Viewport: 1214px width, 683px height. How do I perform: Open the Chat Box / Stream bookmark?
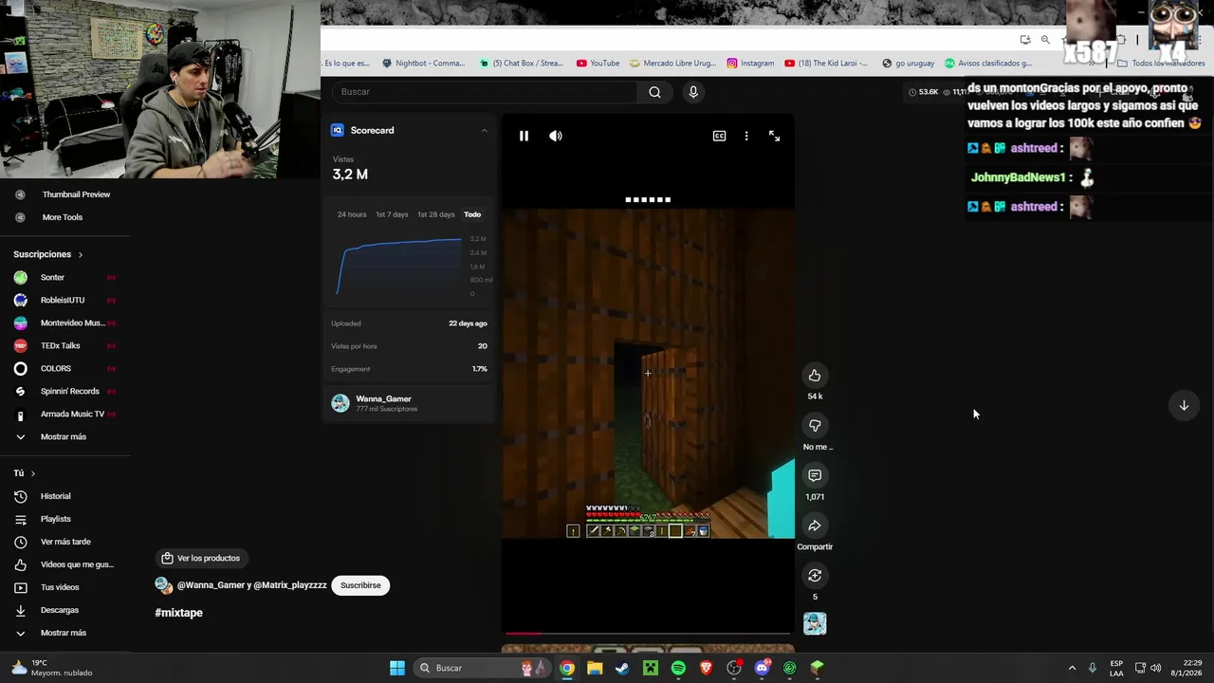[x=522, y=64]
